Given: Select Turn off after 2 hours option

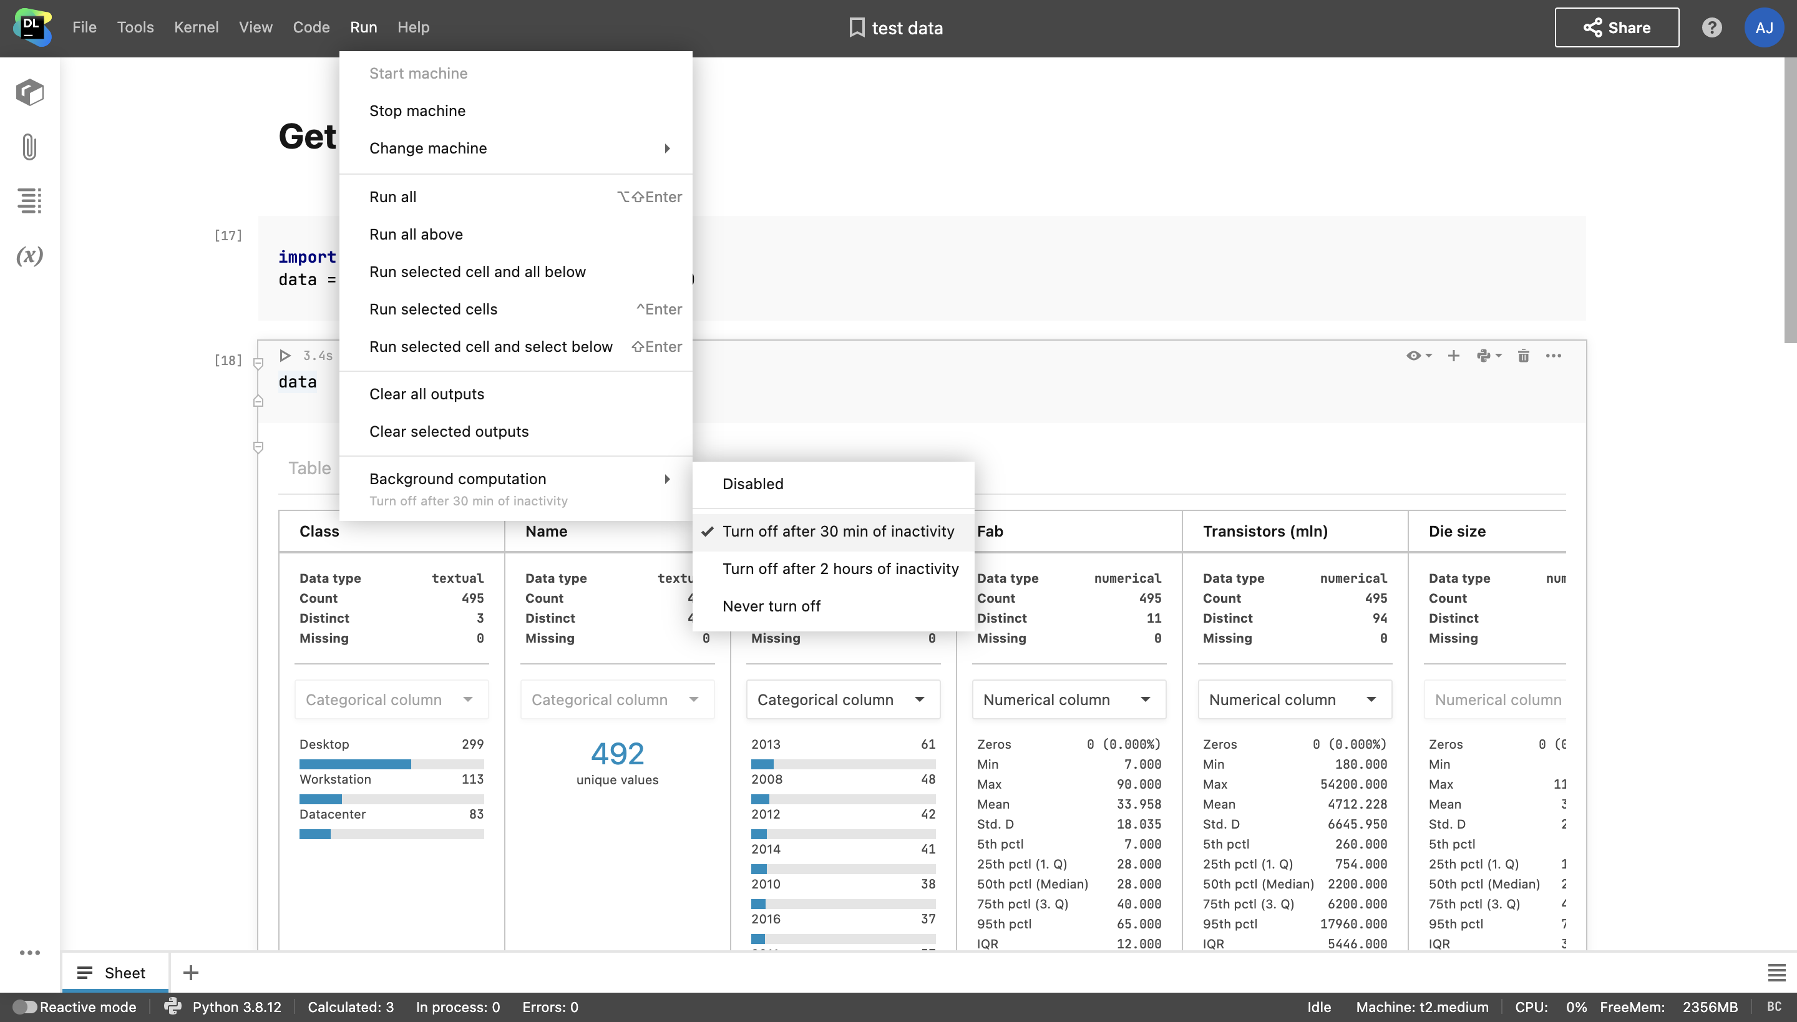Looking at the screenshot, I should (x=840, y=568).
